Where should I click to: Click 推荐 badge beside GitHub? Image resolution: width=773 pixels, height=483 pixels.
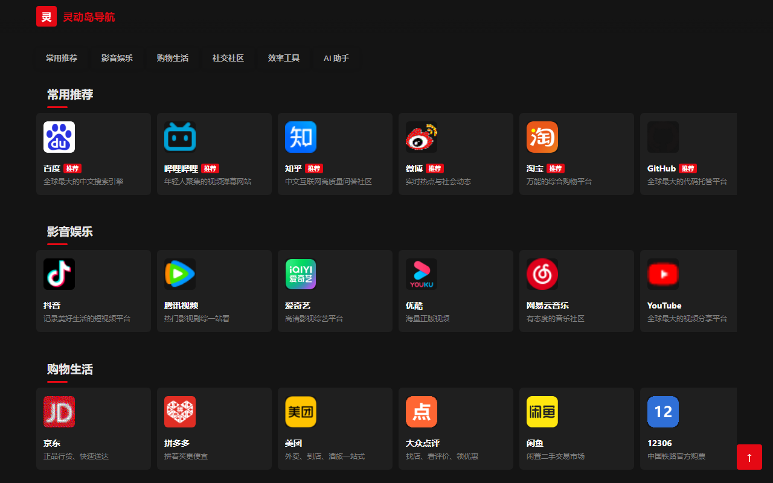pyautogui.click(x=688, y=168)
